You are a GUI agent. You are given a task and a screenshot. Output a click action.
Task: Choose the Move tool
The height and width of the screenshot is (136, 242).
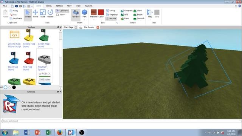pyautogui.click(x=35, y=14)
